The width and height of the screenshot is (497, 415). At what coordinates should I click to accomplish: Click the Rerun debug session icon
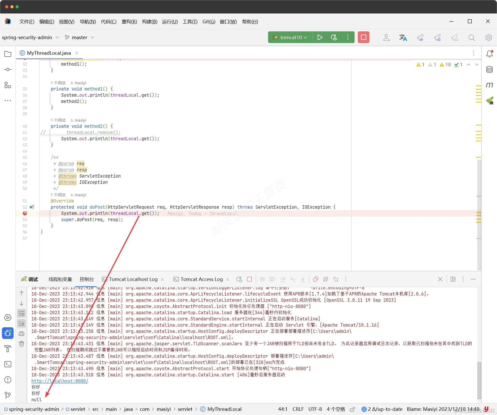[239, 279]
